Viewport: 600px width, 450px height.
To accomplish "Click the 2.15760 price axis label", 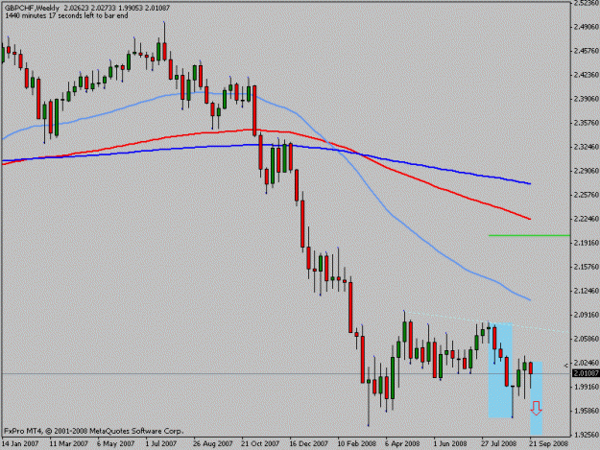I will click(586, 267).
